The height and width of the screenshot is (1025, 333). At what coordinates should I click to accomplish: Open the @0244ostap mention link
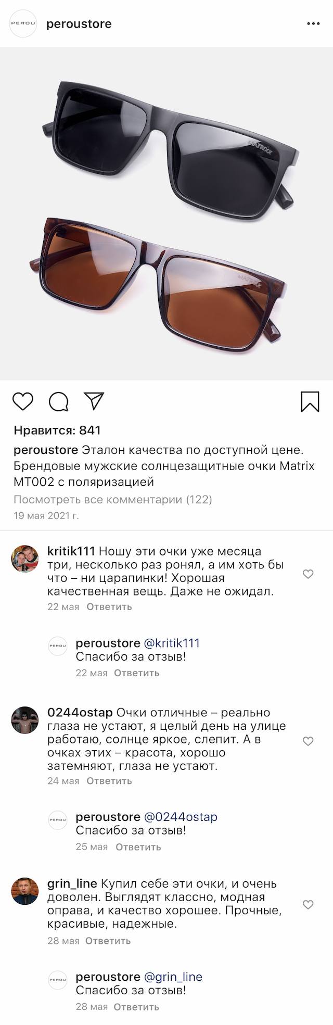(x=180, y=817)
